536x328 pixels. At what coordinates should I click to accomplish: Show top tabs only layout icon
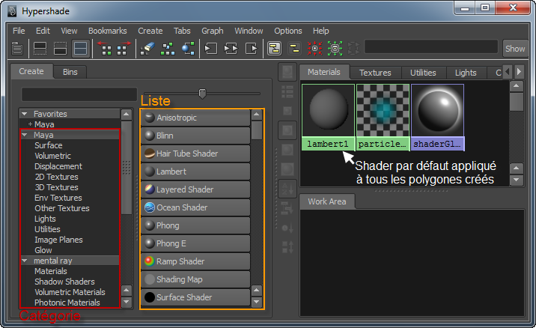click(x=40, y=48)
